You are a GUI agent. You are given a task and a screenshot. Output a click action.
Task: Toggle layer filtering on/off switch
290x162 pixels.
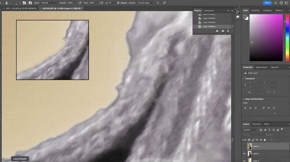point(282,129)
